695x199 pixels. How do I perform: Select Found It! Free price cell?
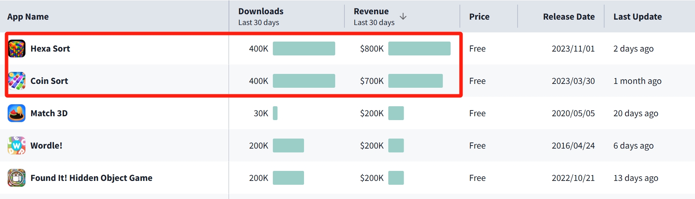click(477, 178)
